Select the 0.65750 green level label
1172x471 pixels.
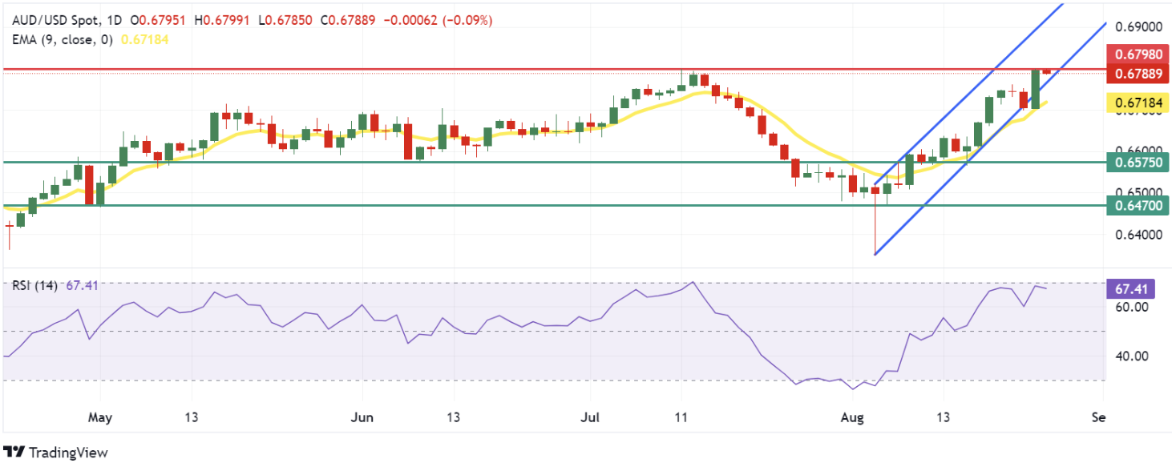1137,162
